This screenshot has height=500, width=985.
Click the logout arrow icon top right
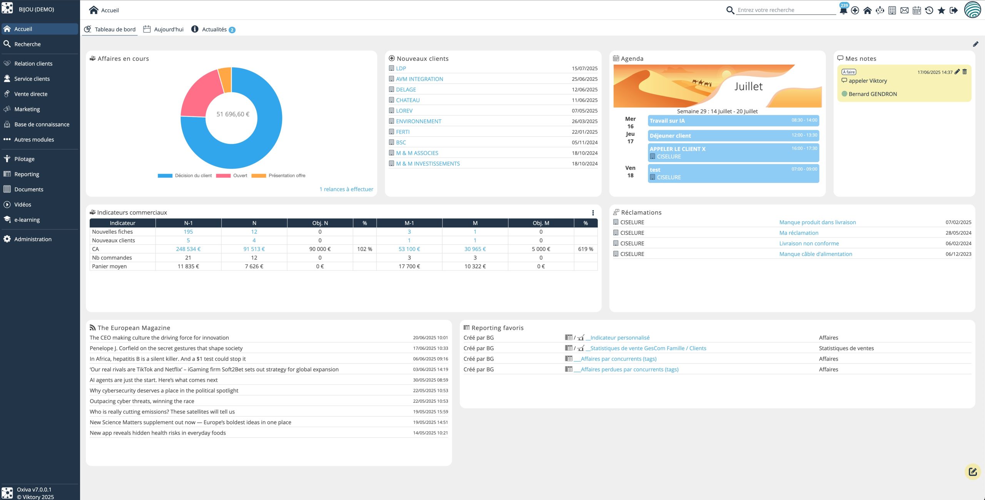(953, 10)
